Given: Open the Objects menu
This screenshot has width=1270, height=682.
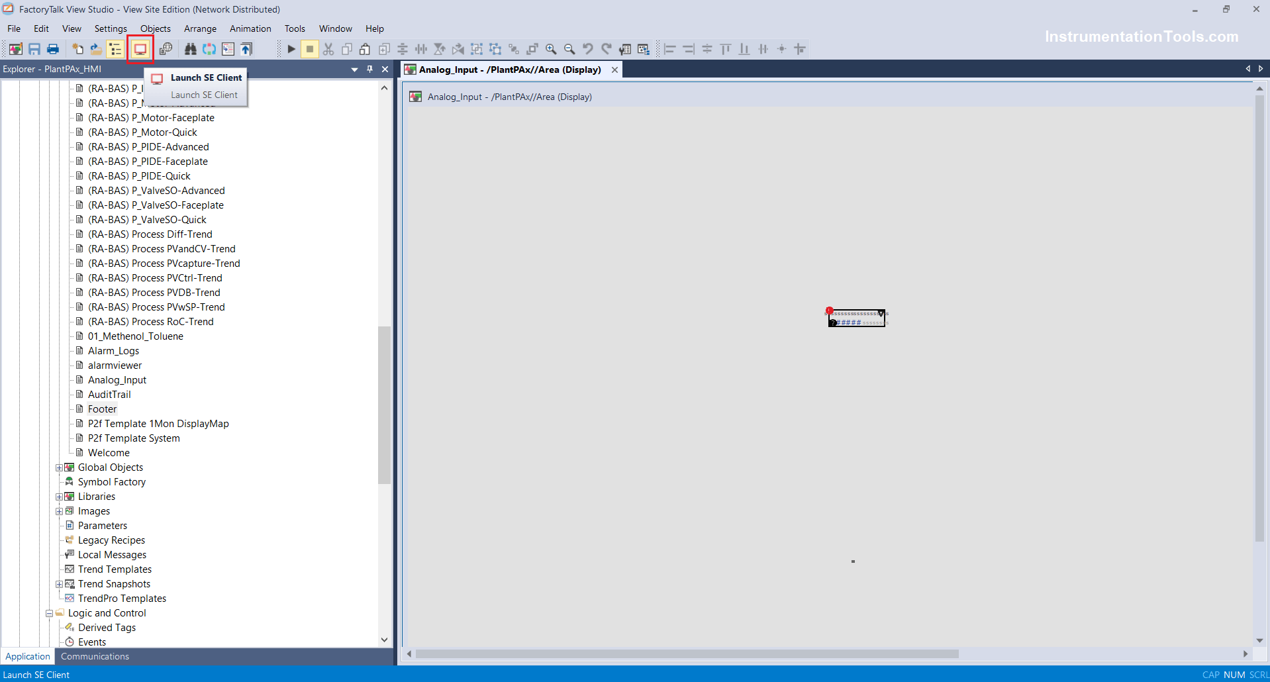Looking at the screenshot, I should [156, 28].
